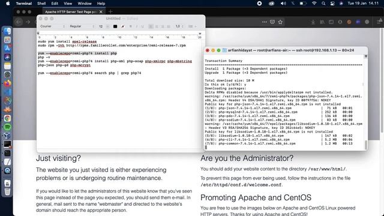Open the browser downloads panel
Image resolution: width=384 pixels, height=216 pixels.
click(313, 22)
